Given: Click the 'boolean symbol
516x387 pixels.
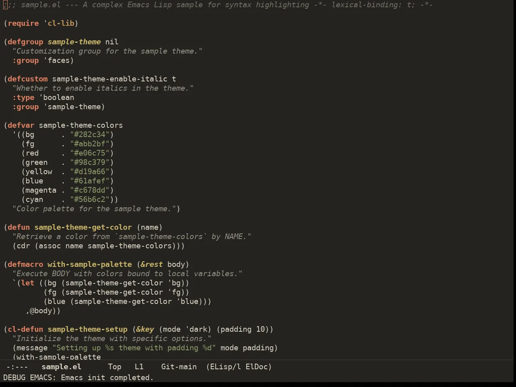Looking at the screenshot, I should pos(56,98).
